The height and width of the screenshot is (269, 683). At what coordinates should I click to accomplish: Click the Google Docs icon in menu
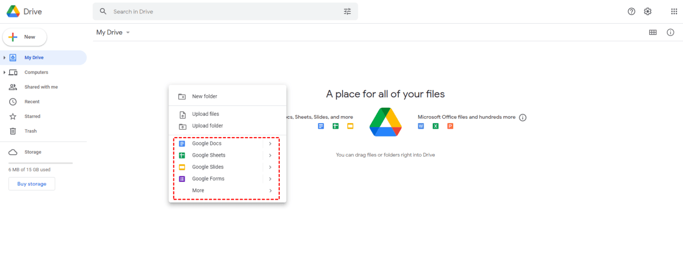pyautogui.click(x=182, y=144)
